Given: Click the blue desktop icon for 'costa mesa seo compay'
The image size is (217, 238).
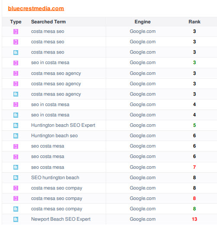Looking at the screenshot, I should 16,209.
